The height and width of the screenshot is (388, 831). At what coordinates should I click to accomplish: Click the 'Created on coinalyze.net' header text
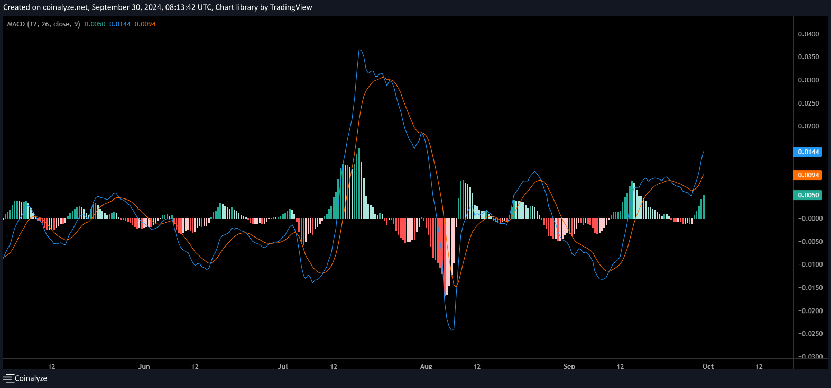(47, 7)
